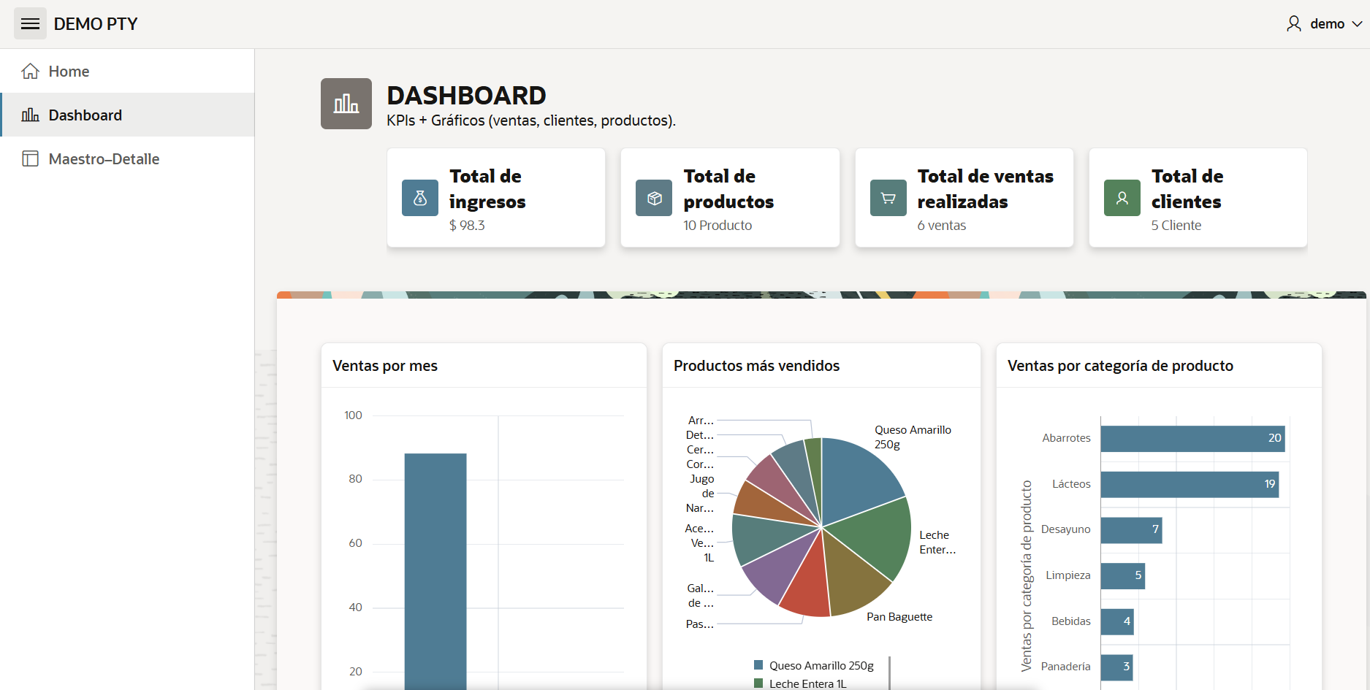
Task: Click the tall bar in Ventas por mes
Action: (435, 570)
